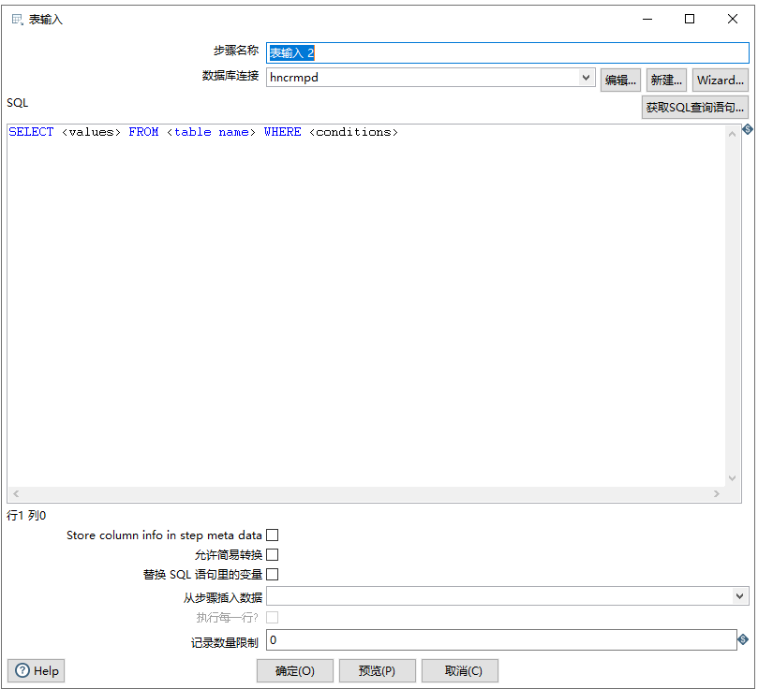Click the WHERE keyword in the SQL

(282, 132)
